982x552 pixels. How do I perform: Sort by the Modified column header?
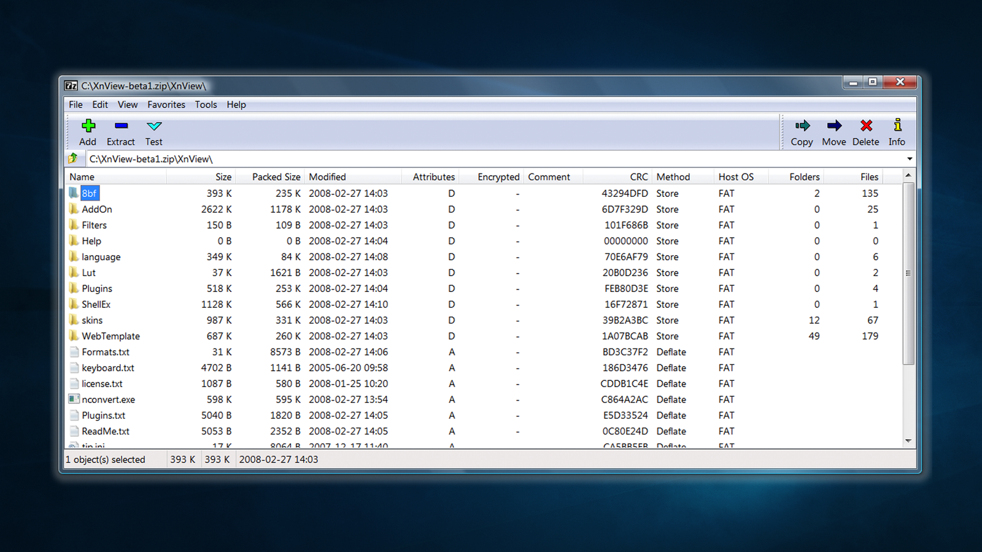click(353, 177)
